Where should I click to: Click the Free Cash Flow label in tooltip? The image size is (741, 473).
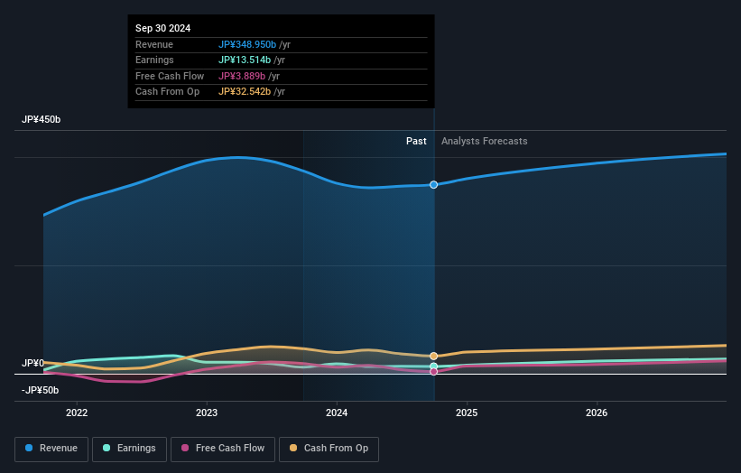(x=170, y=76)
